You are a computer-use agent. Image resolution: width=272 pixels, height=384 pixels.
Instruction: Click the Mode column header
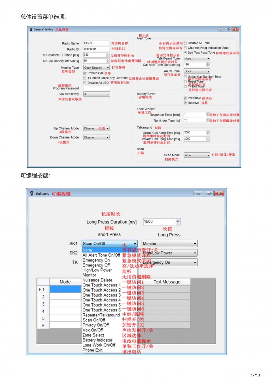(65, 282)
